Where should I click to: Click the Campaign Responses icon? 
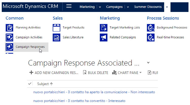[9, 47]
